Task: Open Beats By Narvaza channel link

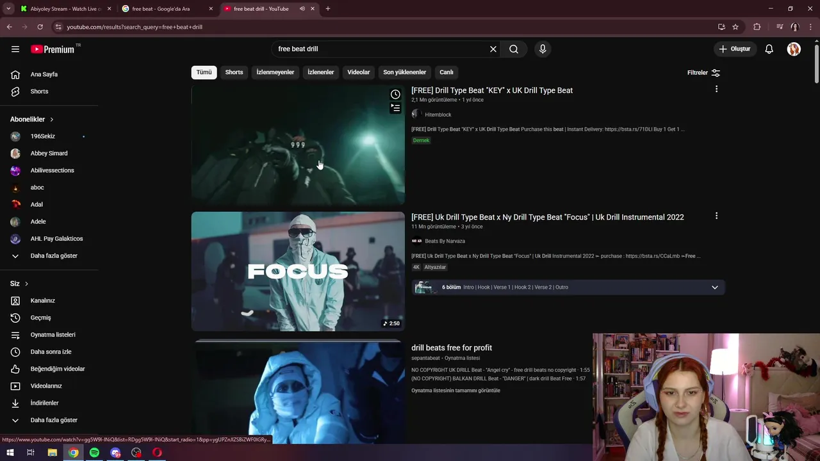Action: 445,241
